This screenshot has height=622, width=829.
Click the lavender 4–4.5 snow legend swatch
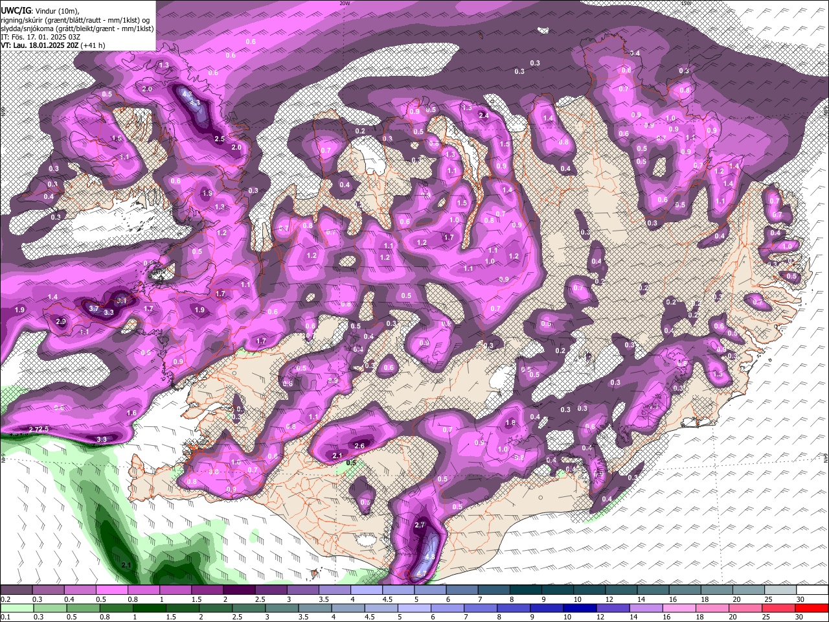(366, 590)
